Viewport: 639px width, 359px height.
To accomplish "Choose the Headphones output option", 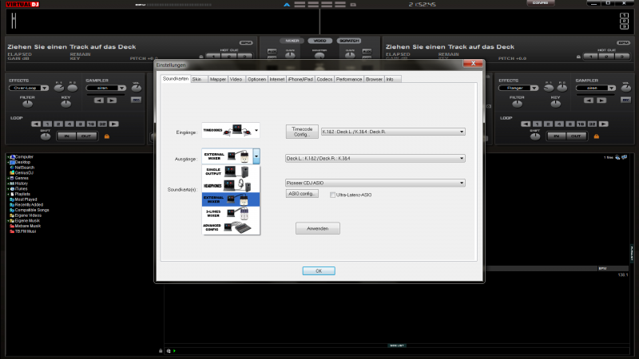I will (x=231, y=186).
